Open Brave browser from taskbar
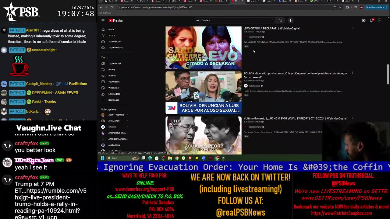Viewport: 390px width, 219px height. [190, 158]
